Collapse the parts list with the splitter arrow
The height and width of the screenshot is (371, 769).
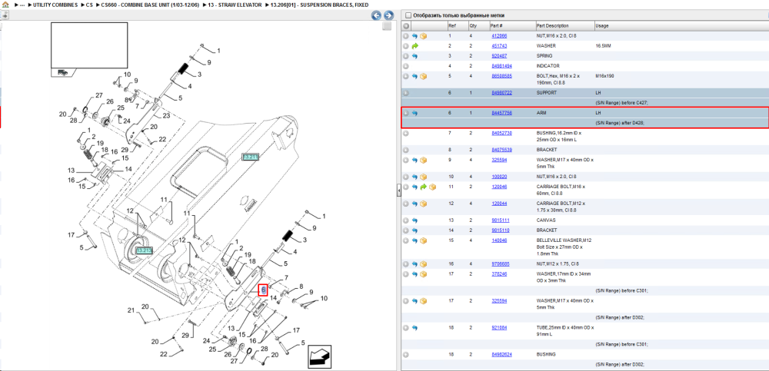(398, 189)
